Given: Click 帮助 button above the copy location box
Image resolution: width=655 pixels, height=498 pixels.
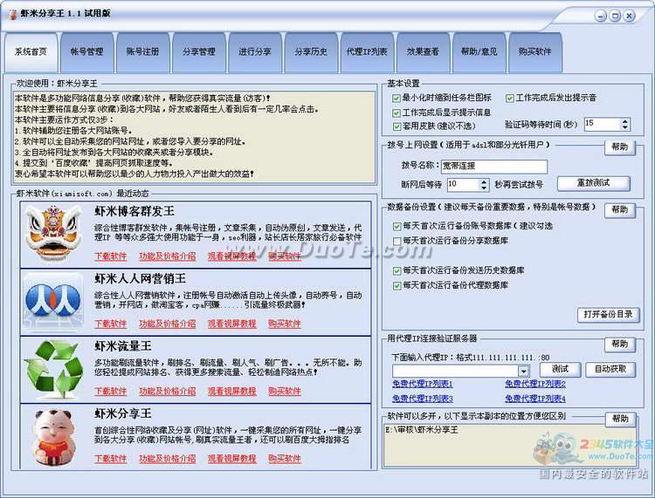Looking at the screenshot, I should (620, 419).
